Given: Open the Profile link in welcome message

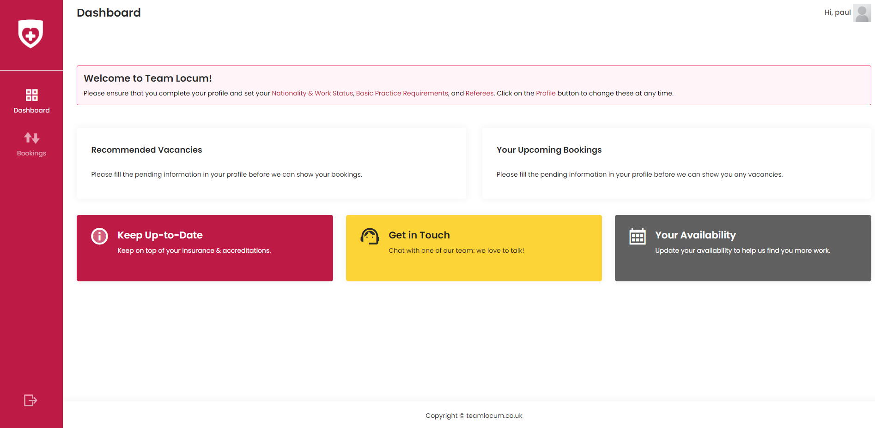Looking at the screenshot, I should 546,93.
